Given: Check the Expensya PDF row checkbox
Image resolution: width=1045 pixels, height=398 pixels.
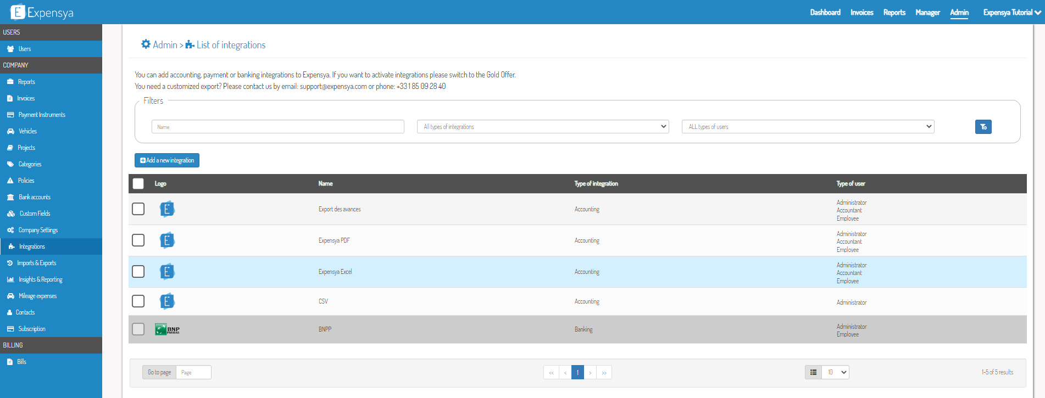Looking at the screenshot, I should (x=138, y=240).
